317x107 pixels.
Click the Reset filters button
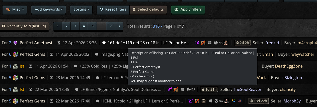click(113, 9)
